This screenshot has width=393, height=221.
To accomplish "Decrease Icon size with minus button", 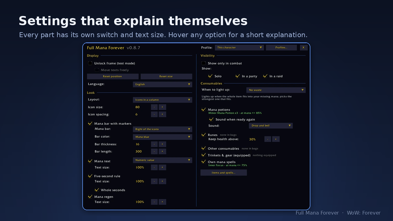I will (x=154, y=107).
